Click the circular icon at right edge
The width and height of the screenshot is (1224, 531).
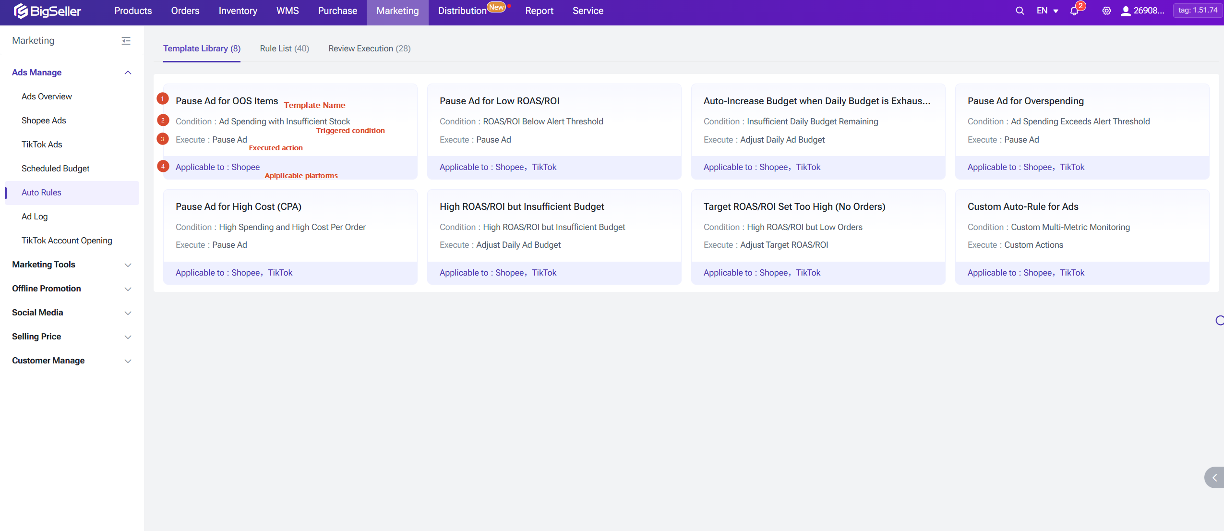click(x=1219, y=320)
